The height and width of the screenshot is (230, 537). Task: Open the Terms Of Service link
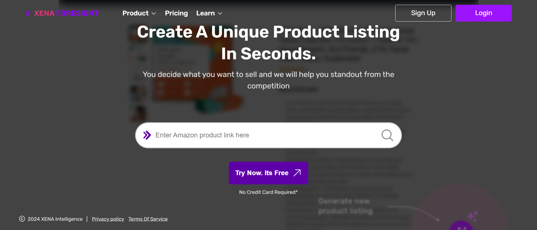pos(148,219)
